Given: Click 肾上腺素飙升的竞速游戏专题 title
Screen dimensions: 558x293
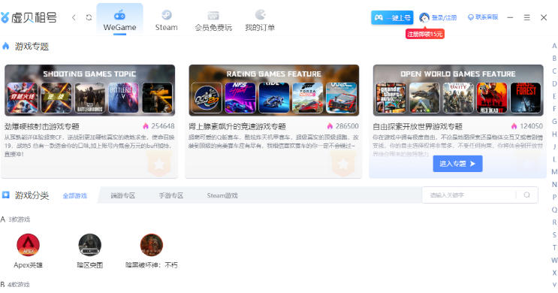Looking at the screenshot, I should click(237, 126).
